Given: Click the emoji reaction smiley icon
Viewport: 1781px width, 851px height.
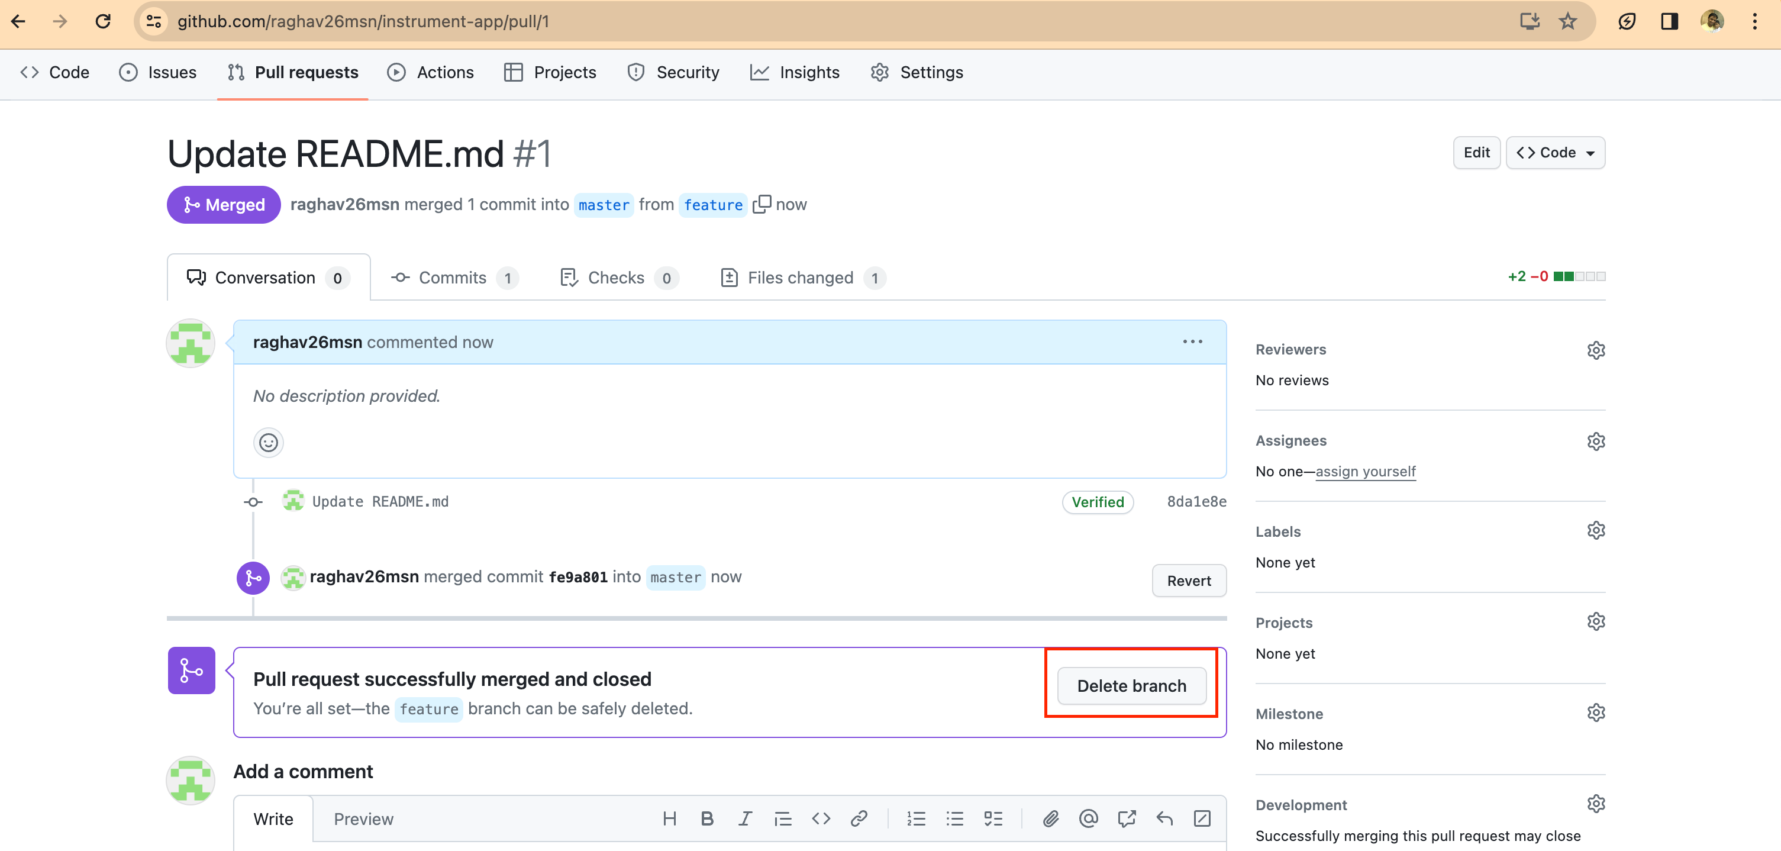Looking at the screenshot, I should point(268,443).
